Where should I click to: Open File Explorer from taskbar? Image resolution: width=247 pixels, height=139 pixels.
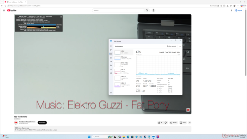123,137
